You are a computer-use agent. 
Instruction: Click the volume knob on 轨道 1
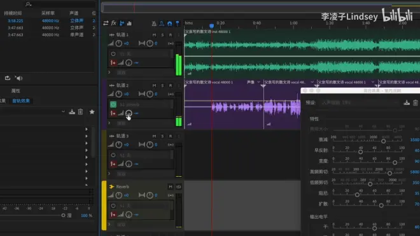118,43
